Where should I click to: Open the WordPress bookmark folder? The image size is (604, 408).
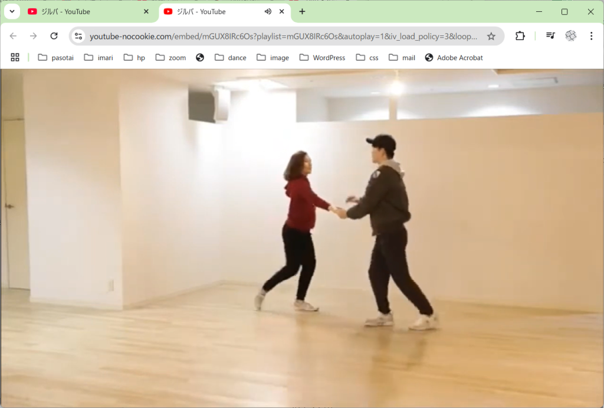click(x=323, y=57)
